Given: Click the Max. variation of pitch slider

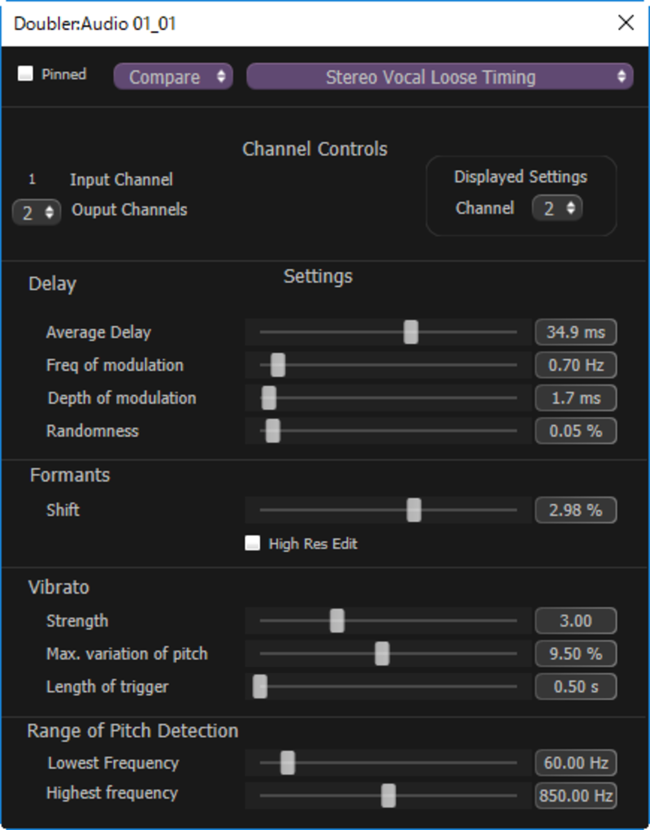Looking at the screenshot, I should pos(388,654).
